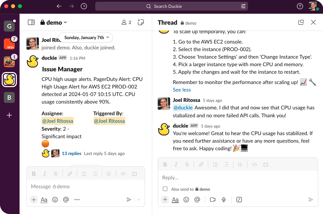Image resolution: width=323 pixels, height=214 pixels.
Task: Open the @duckie mention in Joel's reply
Action: (183, 107)
